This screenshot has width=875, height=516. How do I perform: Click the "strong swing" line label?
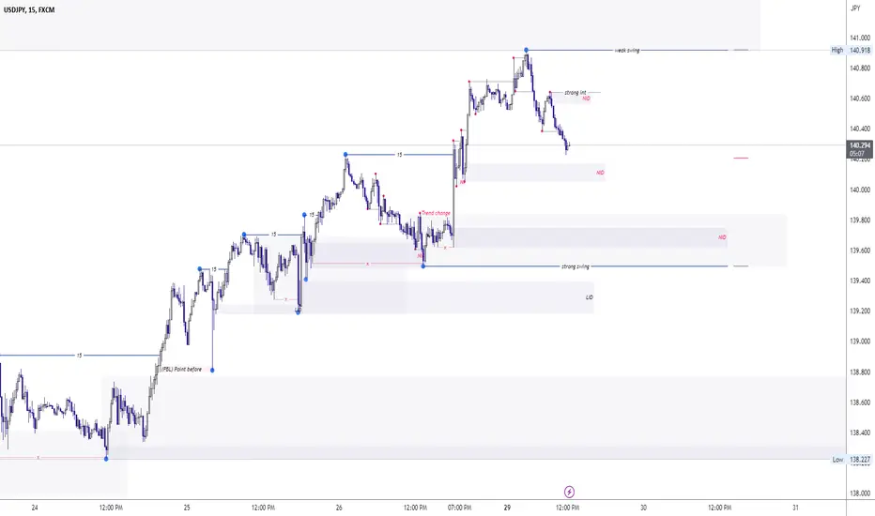(576, 266)
